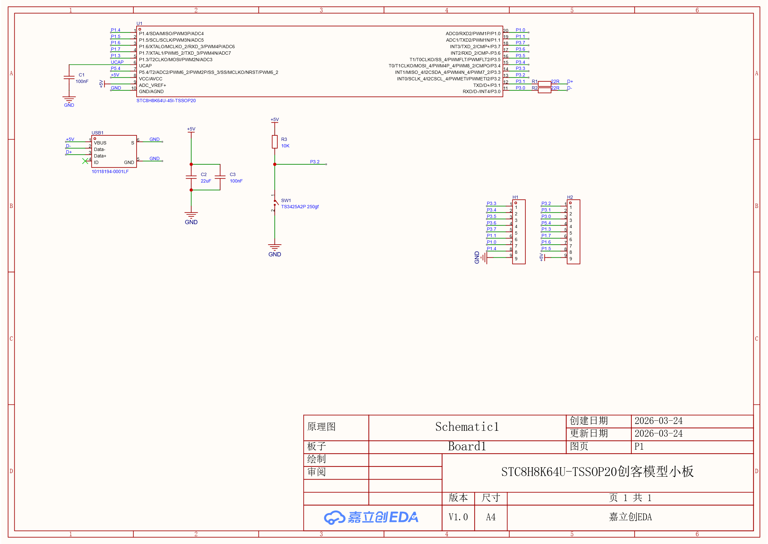Select the R2 resistor symbol near D-
This screenshot has width=768, height=544.
[544, 90]
